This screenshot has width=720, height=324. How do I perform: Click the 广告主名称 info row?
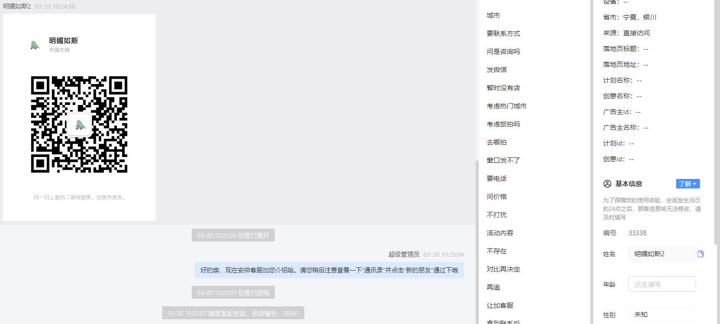[x=626, y=127]
